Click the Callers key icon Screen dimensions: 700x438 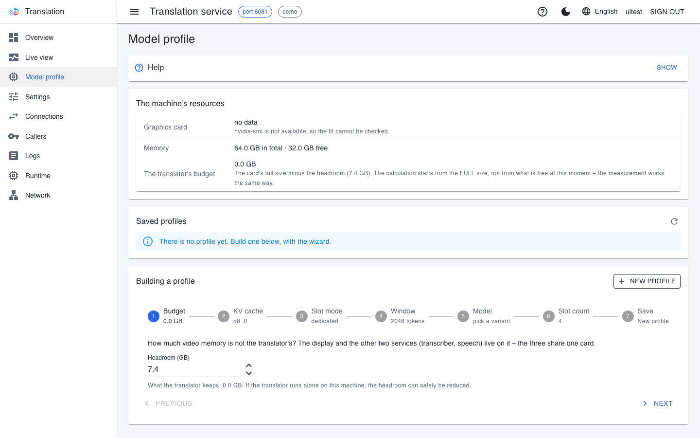point(14,136)
